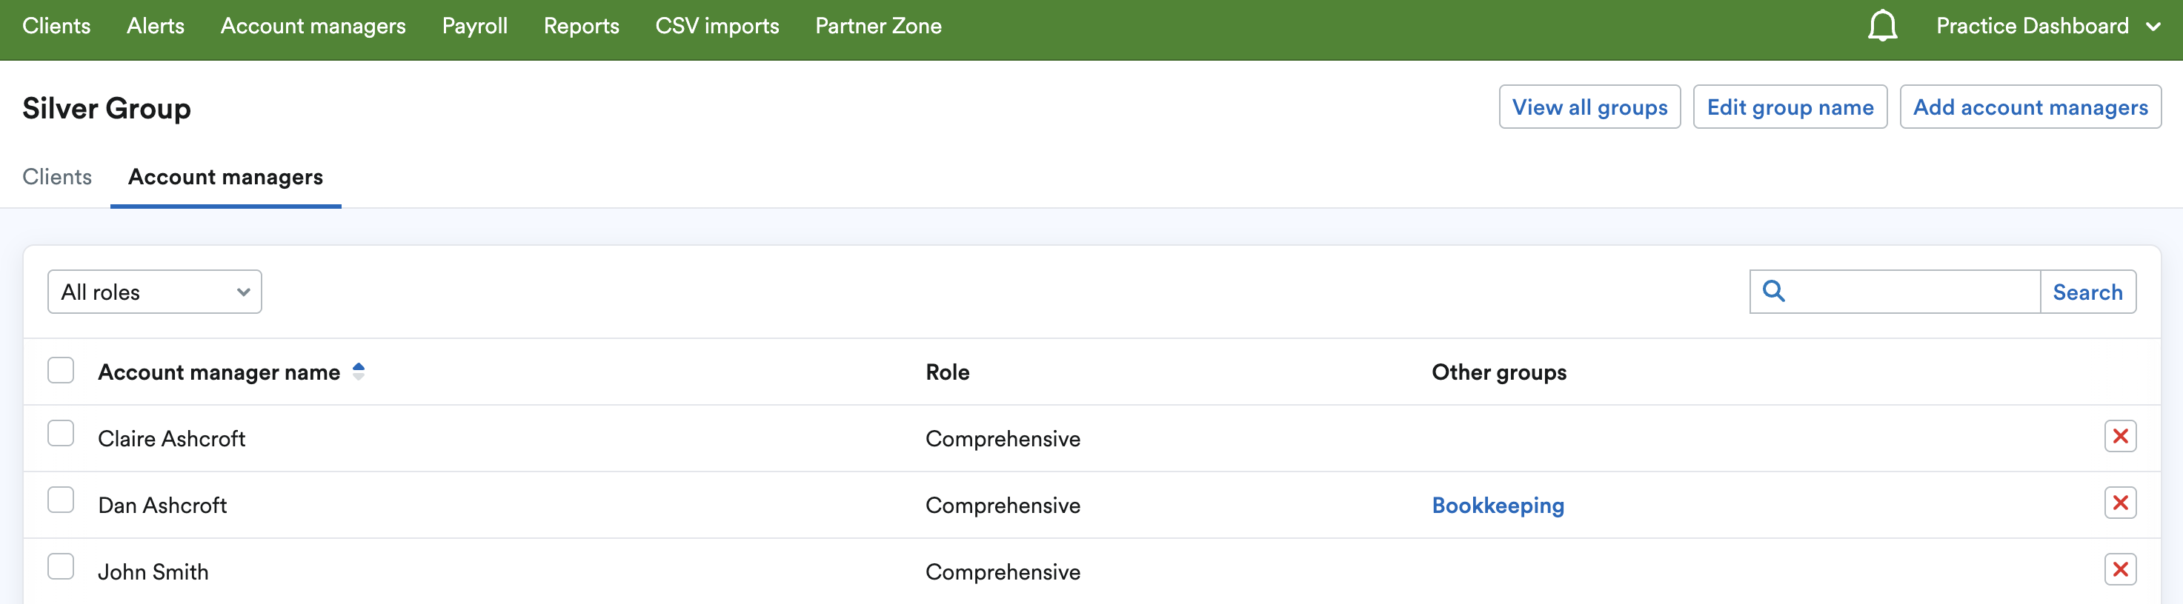
Task: Open Alerts in top navigation
Action: [x=156, y=26]
